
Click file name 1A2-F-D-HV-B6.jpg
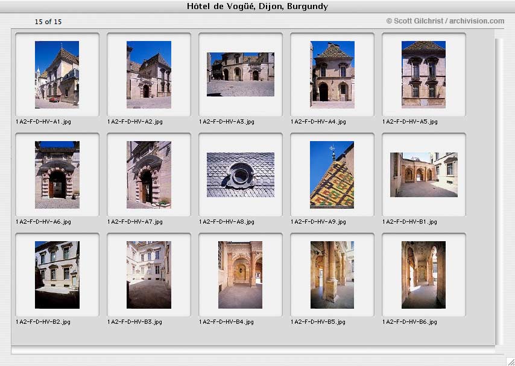[409, 322]
